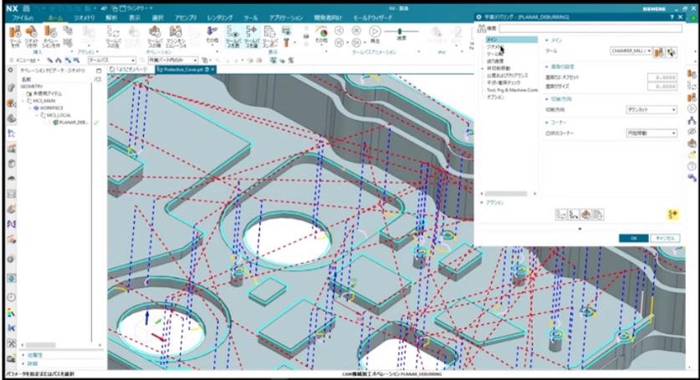Viewport: 700px width, 380px height.
Task: Click the analysis gauge icon in the ribbon
Action: click(x=321, y=32)
